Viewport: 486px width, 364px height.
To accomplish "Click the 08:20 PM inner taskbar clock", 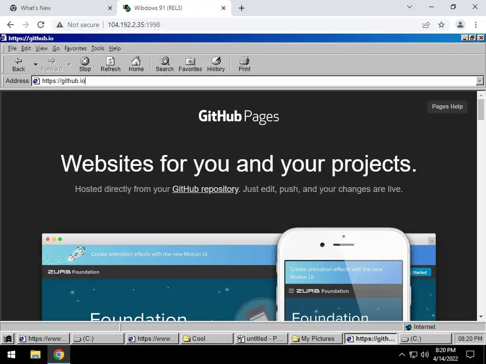I will point(470,338).
